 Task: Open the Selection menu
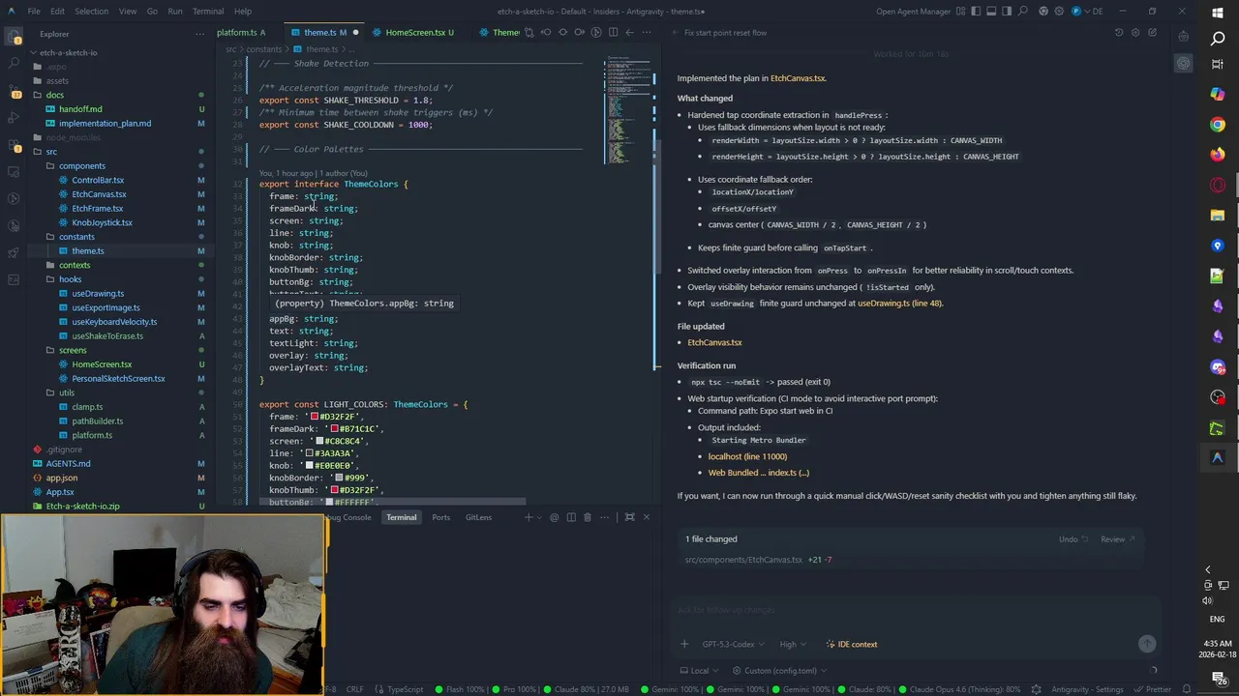[x=91, y=11]
